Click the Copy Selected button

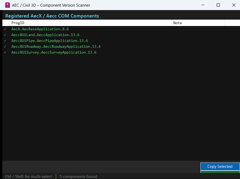pos(220,167)
